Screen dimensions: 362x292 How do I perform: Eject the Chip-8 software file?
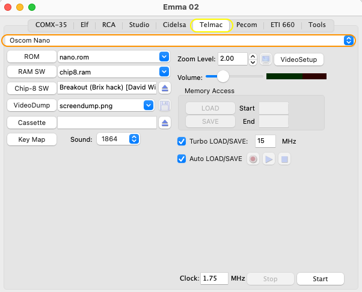click(165, 88)
